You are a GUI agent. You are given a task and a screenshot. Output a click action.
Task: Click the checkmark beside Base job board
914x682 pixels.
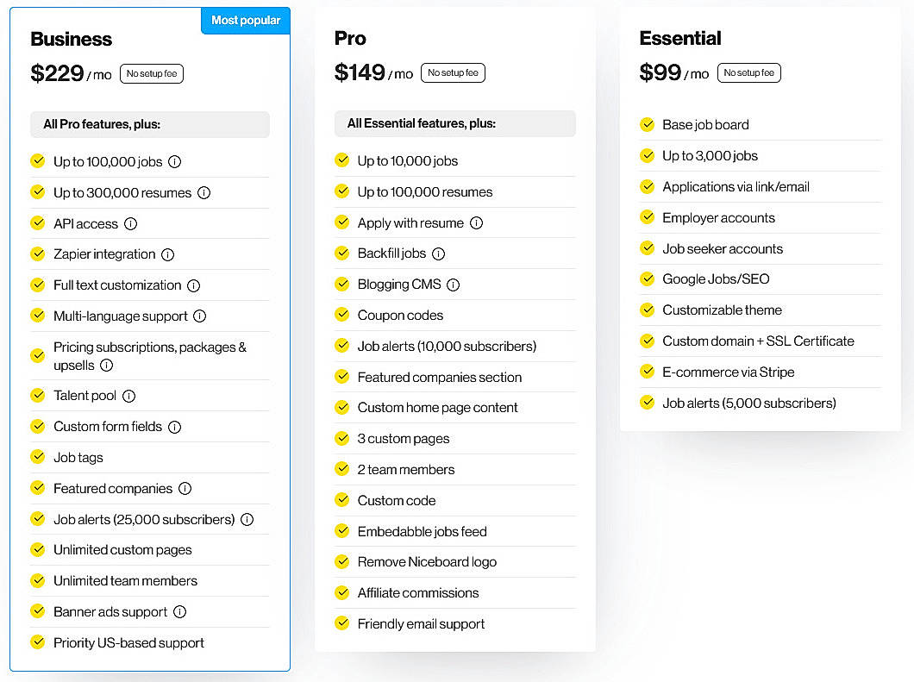(x=648, y=124)
